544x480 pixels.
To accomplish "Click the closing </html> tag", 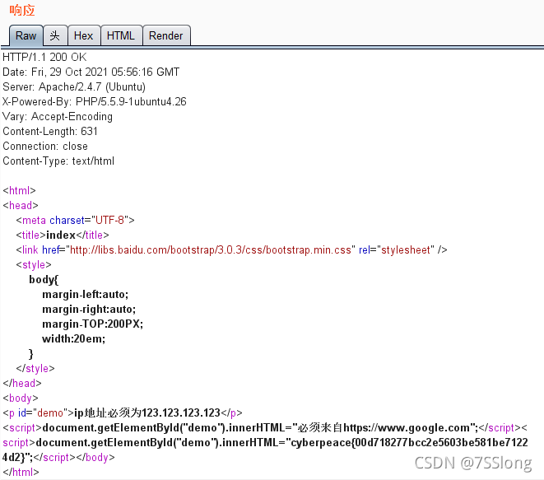I will [21, 472].
